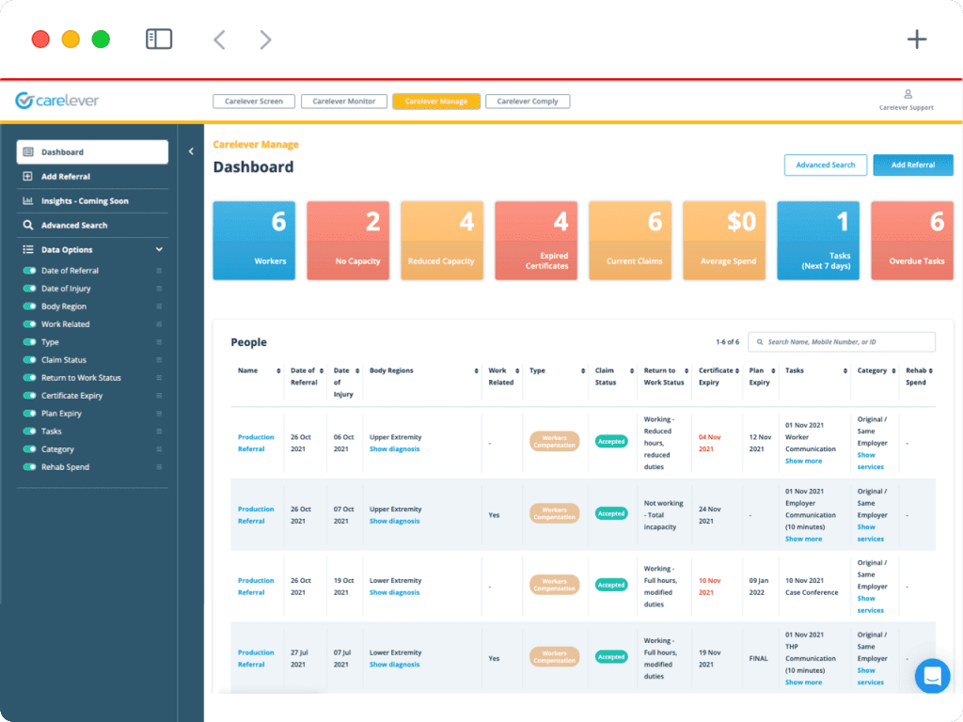Sort table by Body Regions column arrows
963x722 pixels.
click(x=477, y=370)
